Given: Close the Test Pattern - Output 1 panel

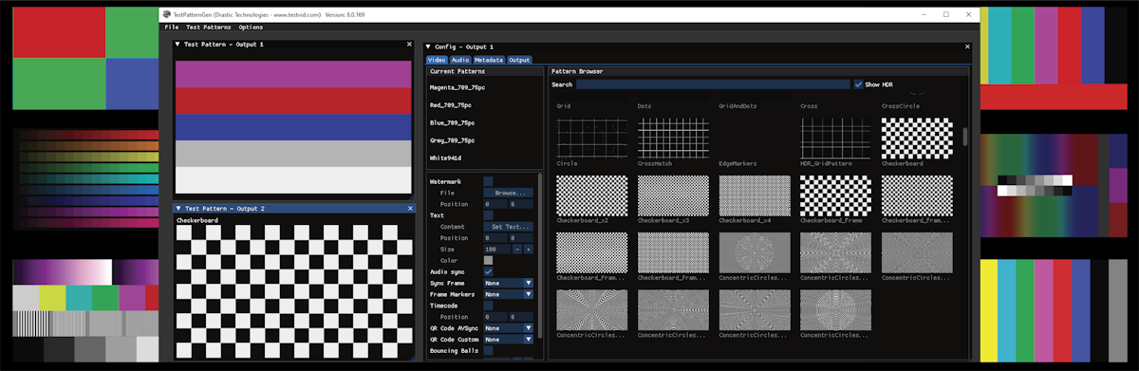Looking at the screenshot, I should tap(409, 45).
